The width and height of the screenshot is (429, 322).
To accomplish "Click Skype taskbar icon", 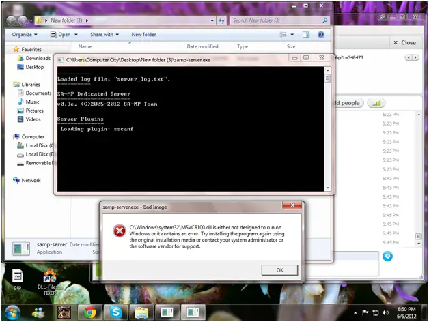I will coord(115,312).
